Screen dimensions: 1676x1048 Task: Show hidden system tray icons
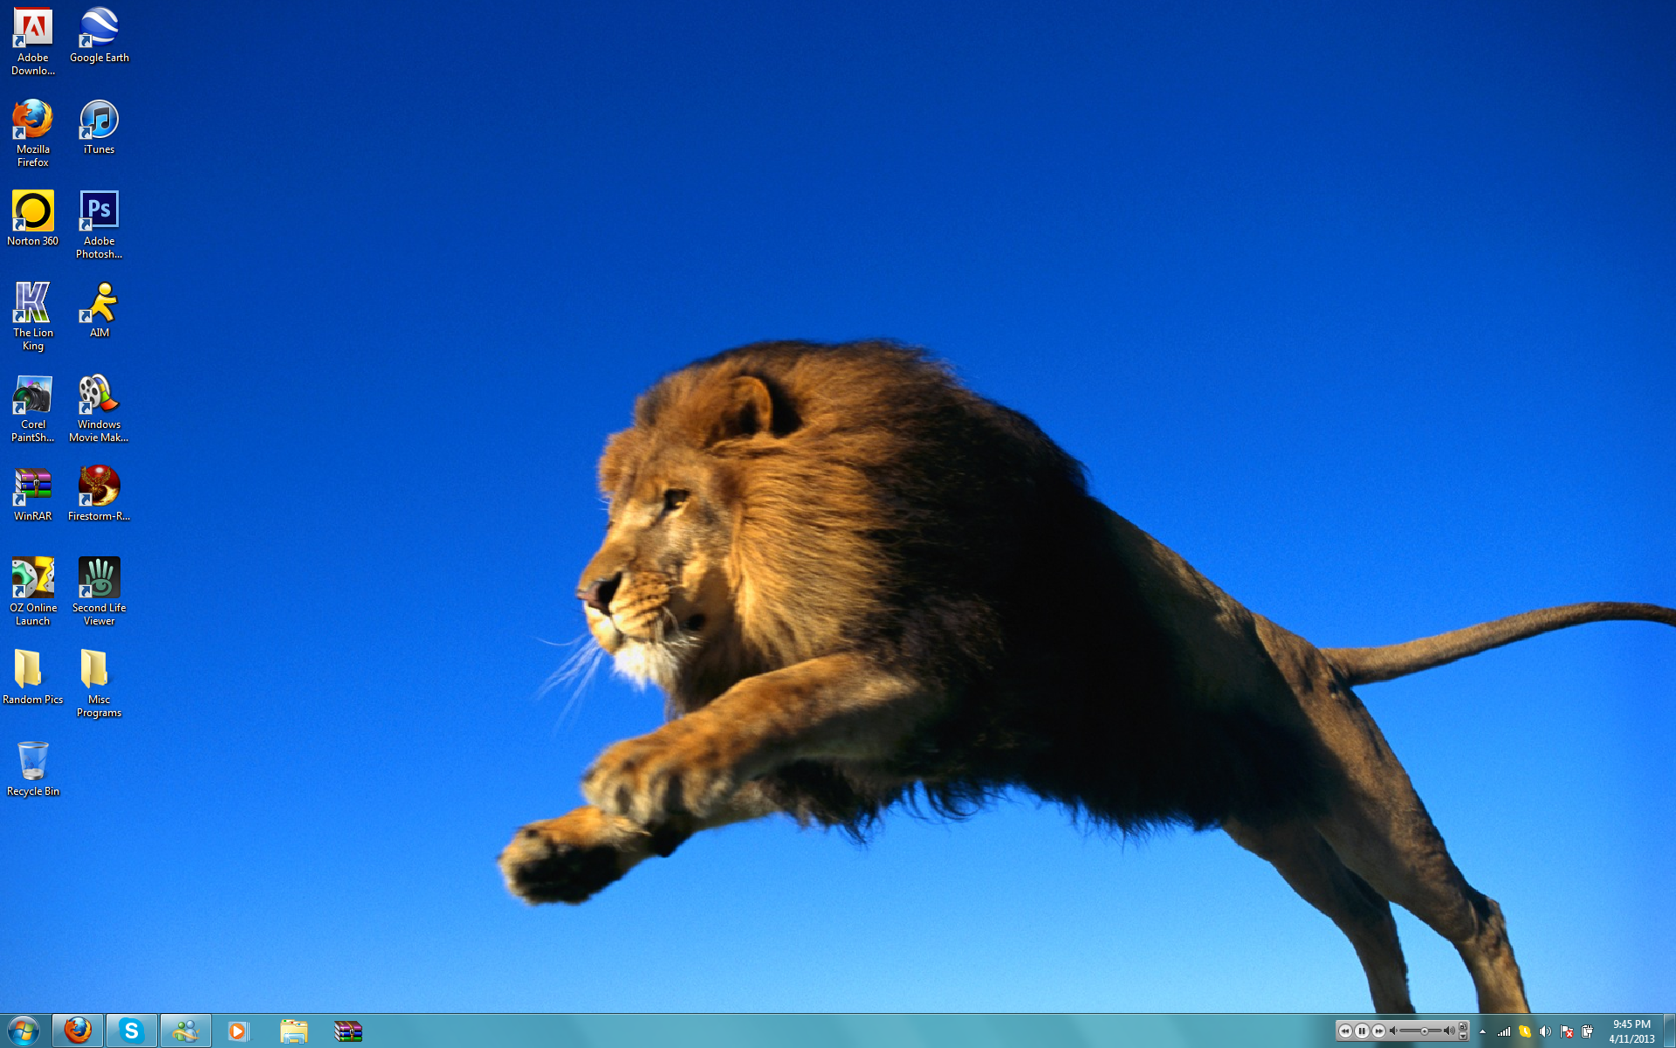(x=1482, y=1031)
